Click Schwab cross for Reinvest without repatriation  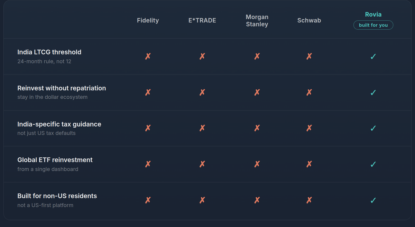point(309,92)
